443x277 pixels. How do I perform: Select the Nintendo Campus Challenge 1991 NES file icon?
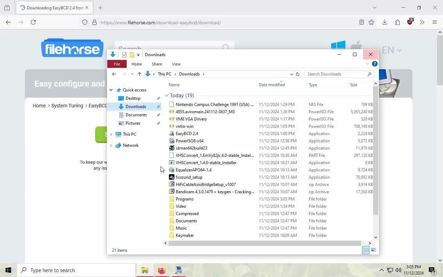click(x=172, y=105)
